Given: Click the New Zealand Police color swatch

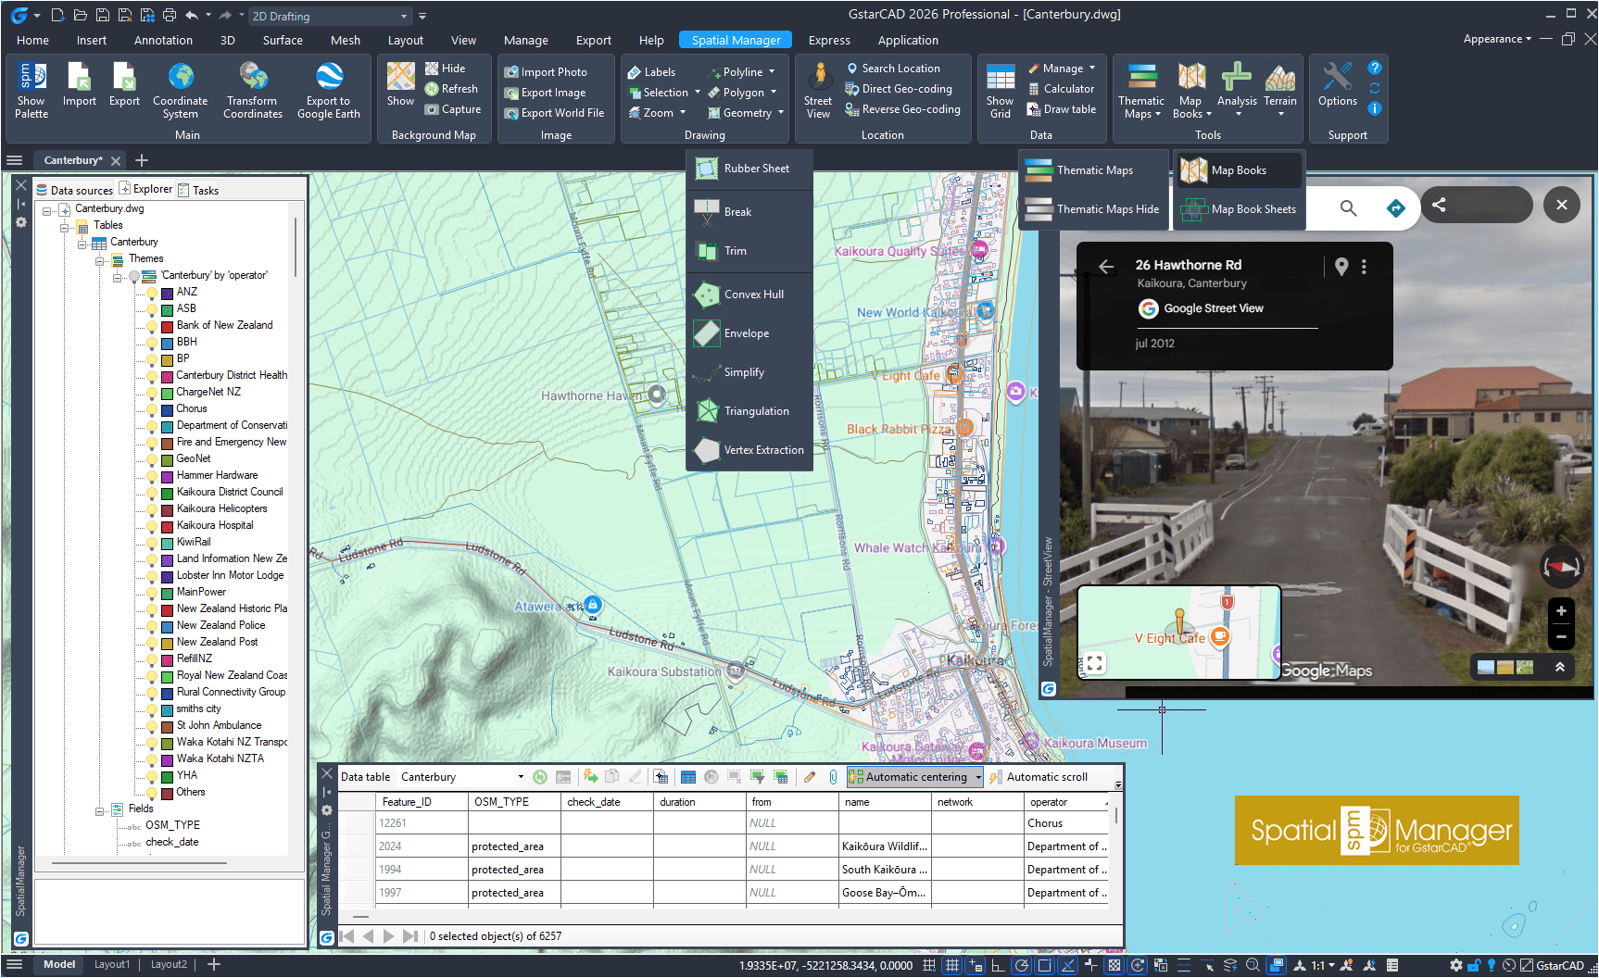Looking at the screenshot, I should pos(168,626).
